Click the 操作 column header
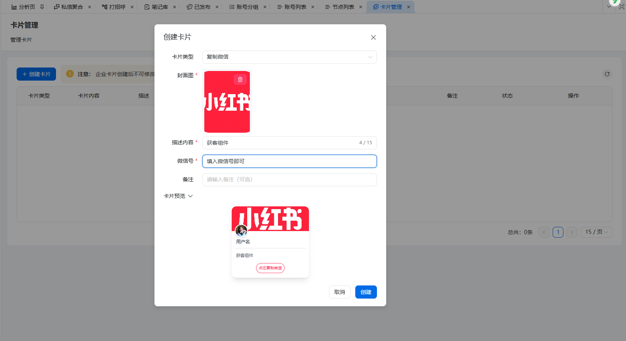 (x=573, y=96)
